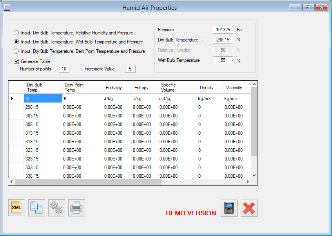Screen dimensions: 332x236
Task: Print the table with the printer icon
Action: click(x=76, y=208)
